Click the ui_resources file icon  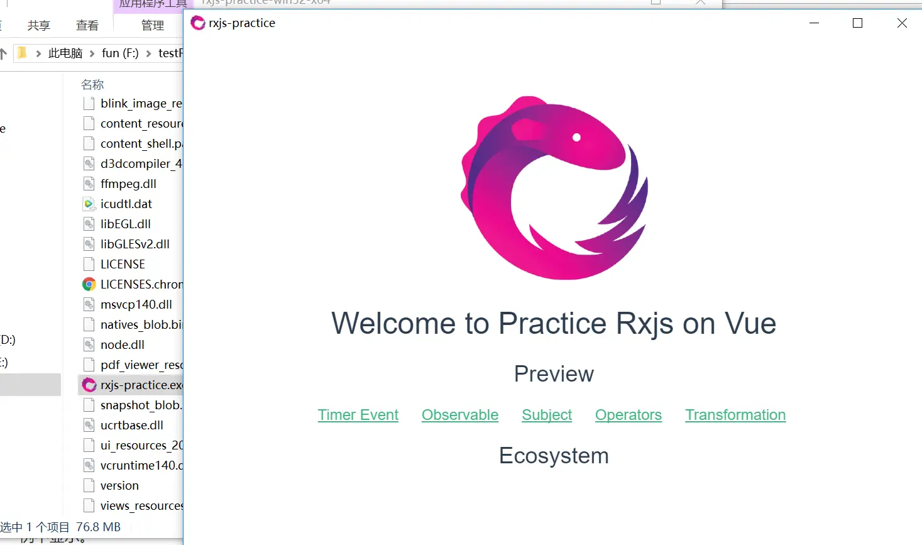click(x=89, y=445)
